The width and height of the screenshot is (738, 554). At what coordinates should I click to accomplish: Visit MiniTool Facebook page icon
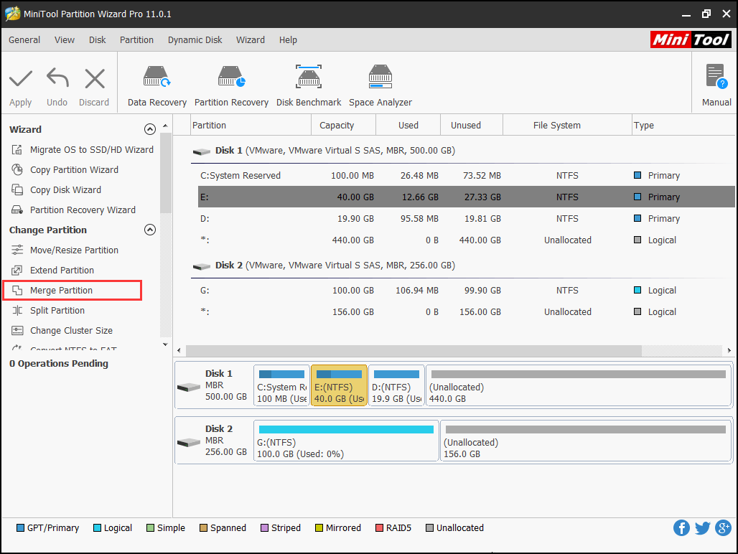pyautogui.click(x=681, y=528)
